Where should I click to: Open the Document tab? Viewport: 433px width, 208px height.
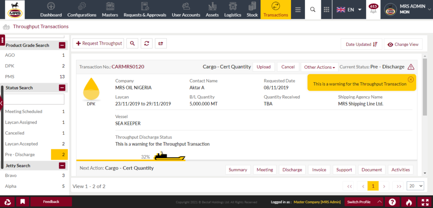tap(372, 170)
